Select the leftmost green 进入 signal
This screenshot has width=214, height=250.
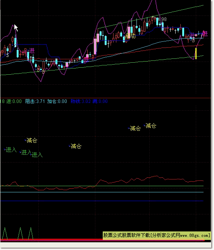[11, 149]
